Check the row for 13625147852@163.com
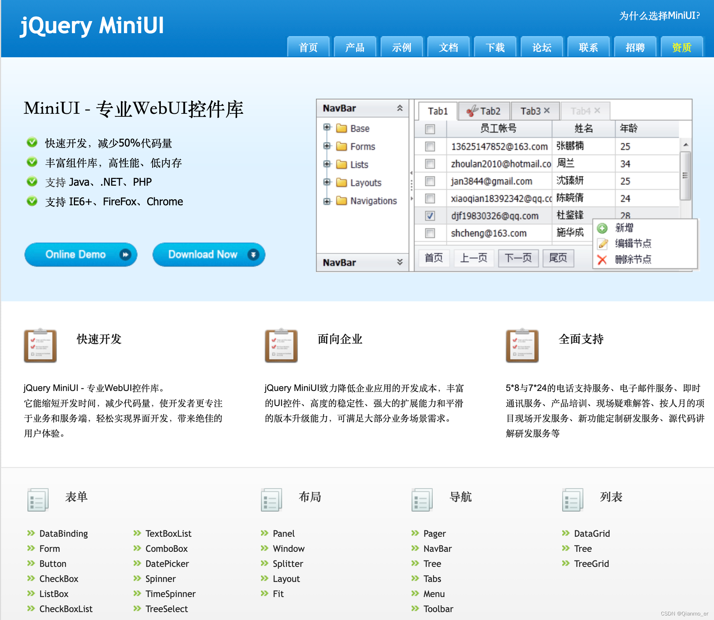The image size is (714, 620). coord(430,147)
